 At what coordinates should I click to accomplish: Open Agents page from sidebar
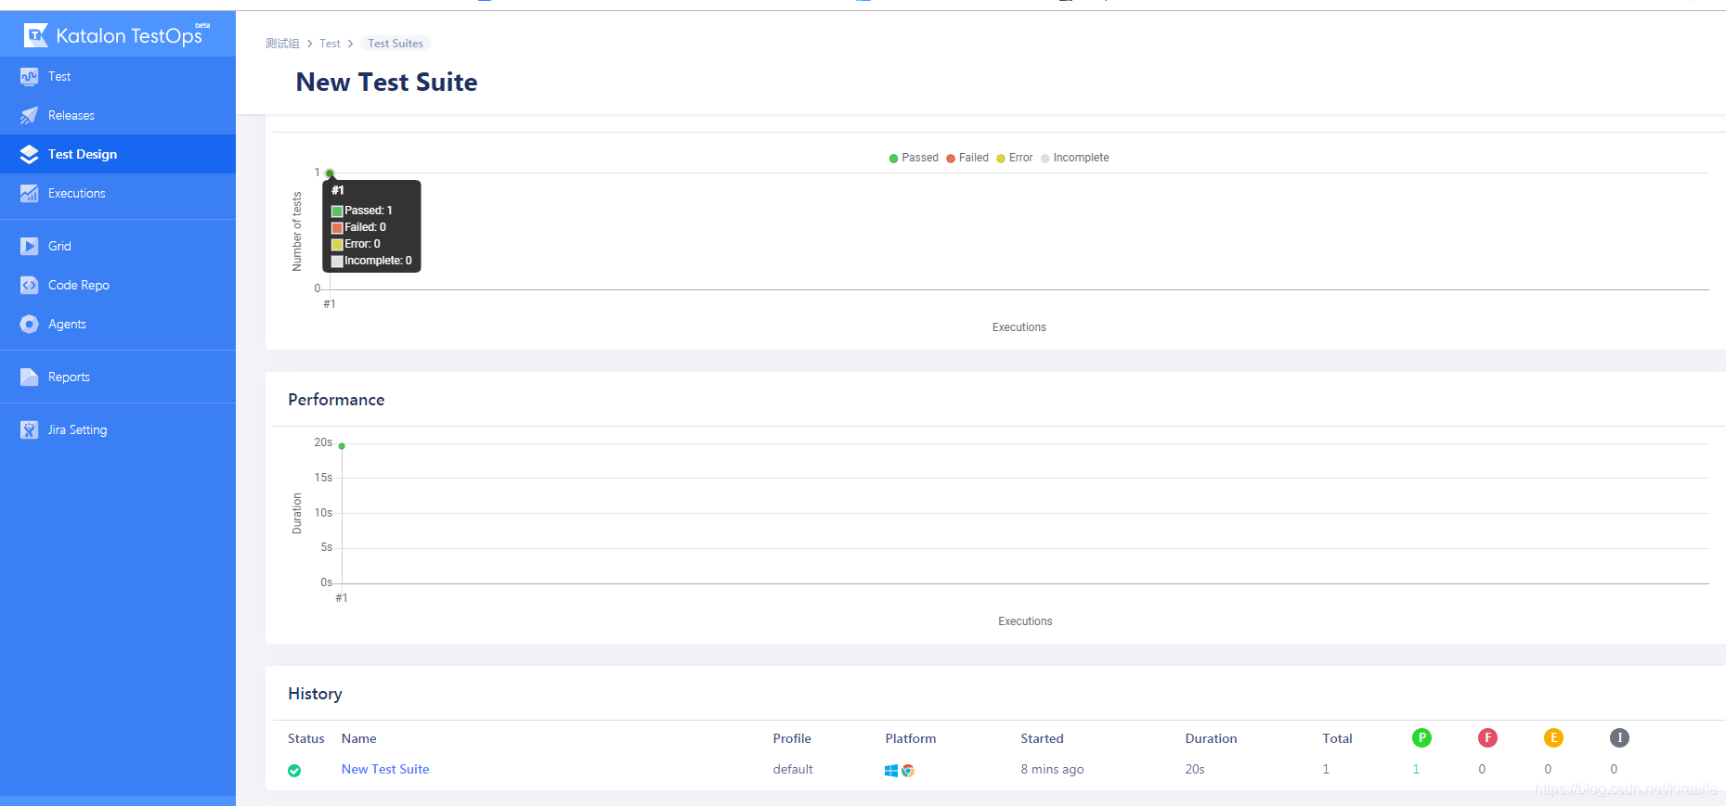(x=118, y=325)
